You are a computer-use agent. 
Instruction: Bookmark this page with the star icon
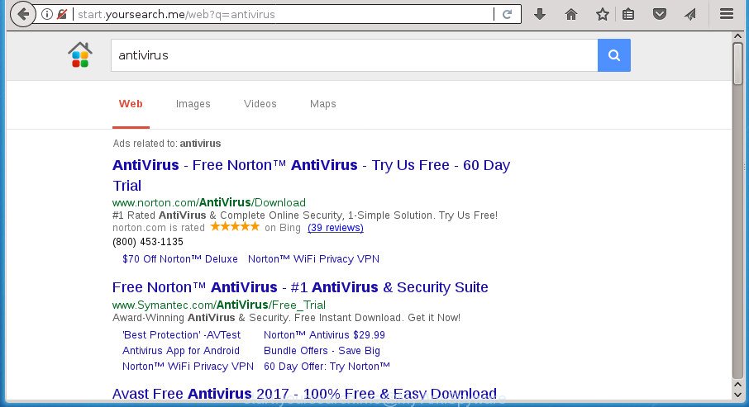[603, 14]
